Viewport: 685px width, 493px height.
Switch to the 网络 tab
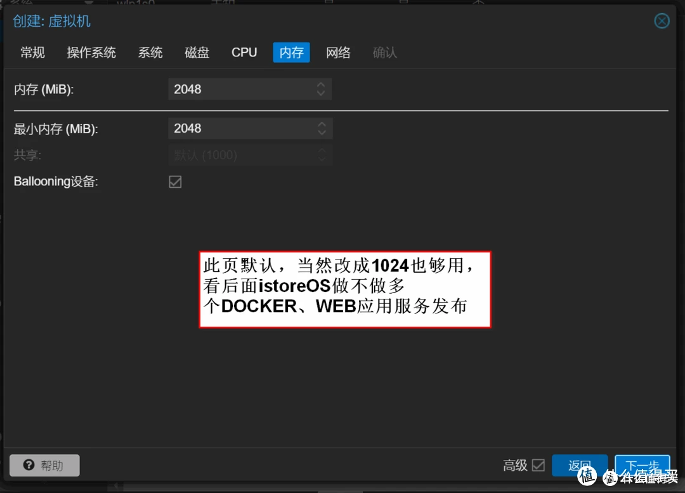338,53
